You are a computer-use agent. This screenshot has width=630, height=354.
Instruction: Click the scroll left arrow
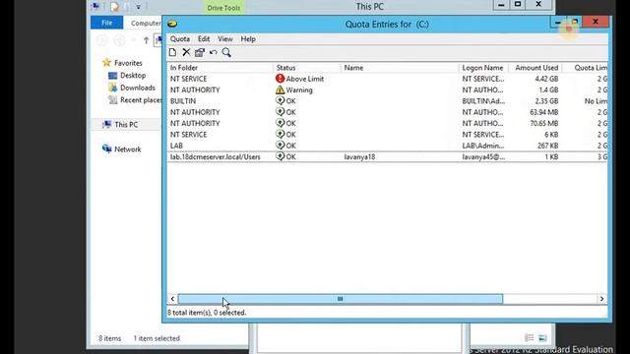point(172,299)
